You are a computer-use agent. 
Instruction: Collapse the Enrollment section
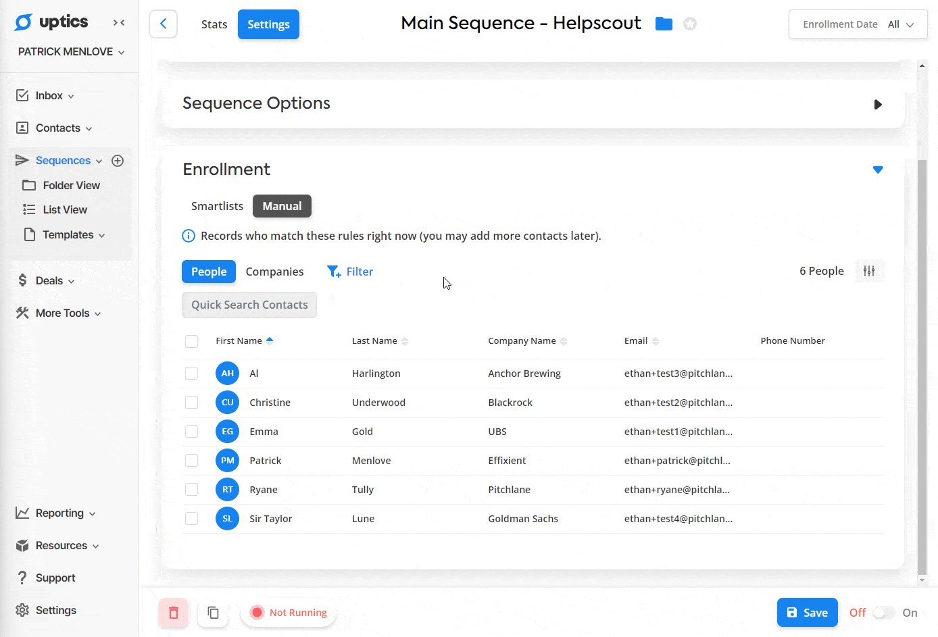click(x=878, y=170)
